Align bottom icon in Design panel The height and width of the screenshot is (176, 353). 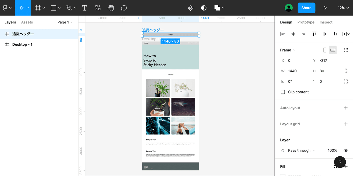(335, 34)
